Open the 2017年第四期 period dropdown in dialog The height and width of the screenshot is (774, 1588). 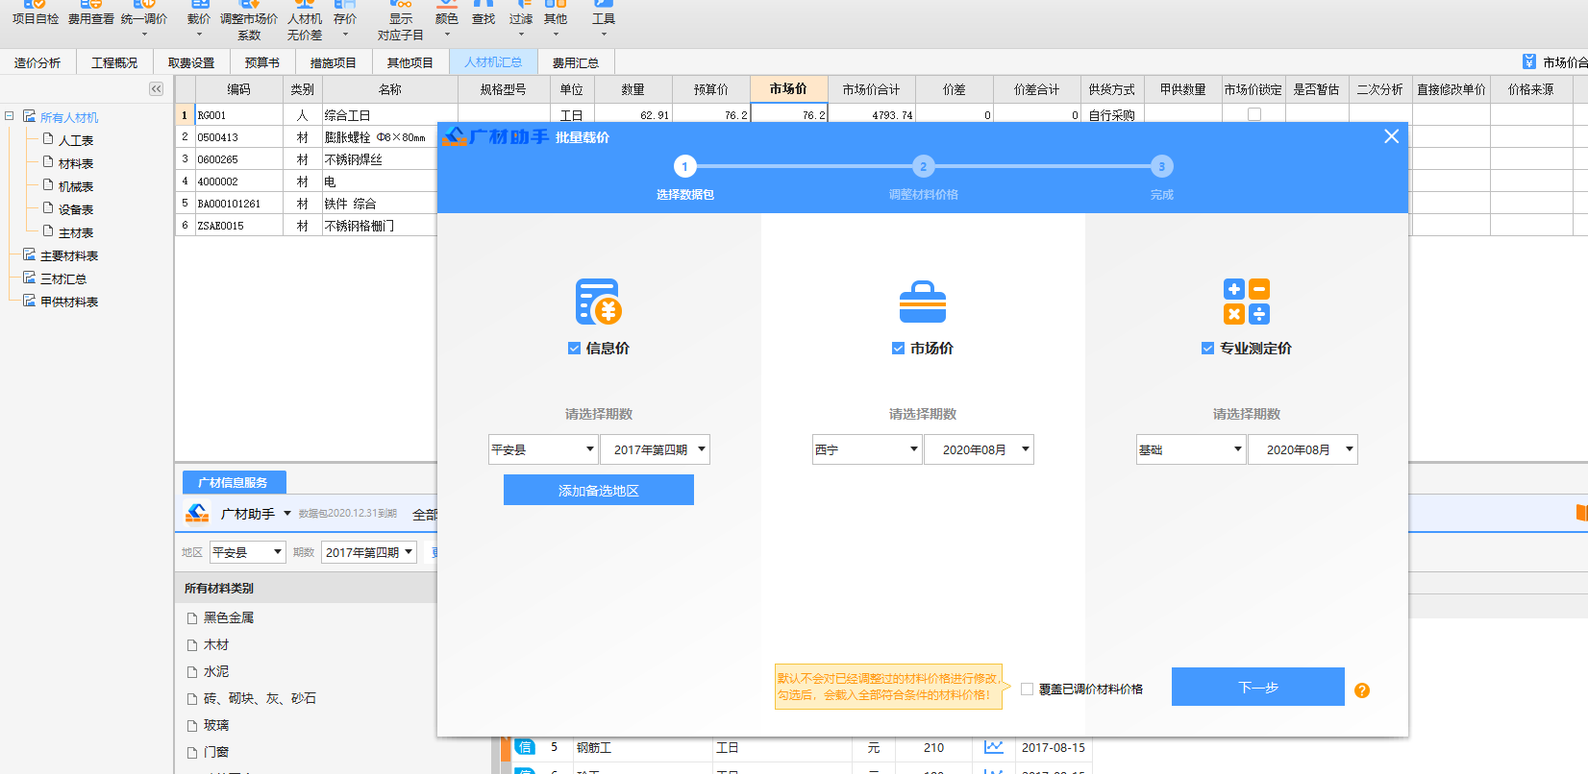click(x=655, y=449)
